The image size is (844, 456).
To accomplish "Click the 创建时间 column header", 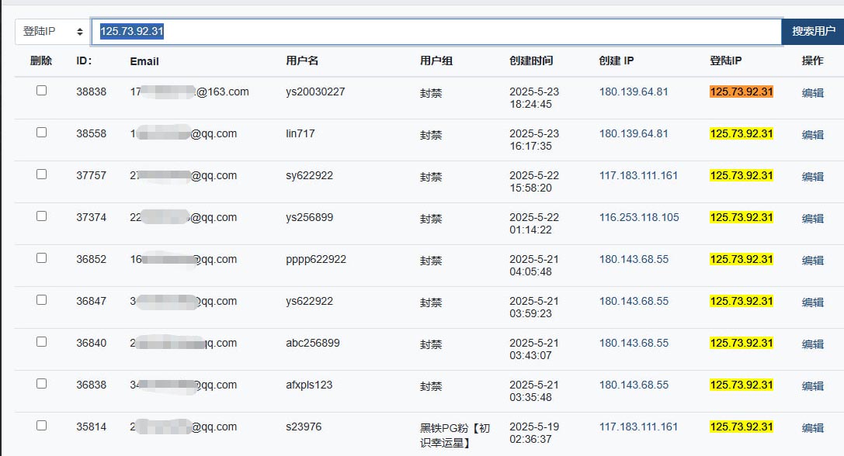I will [531, 60].
